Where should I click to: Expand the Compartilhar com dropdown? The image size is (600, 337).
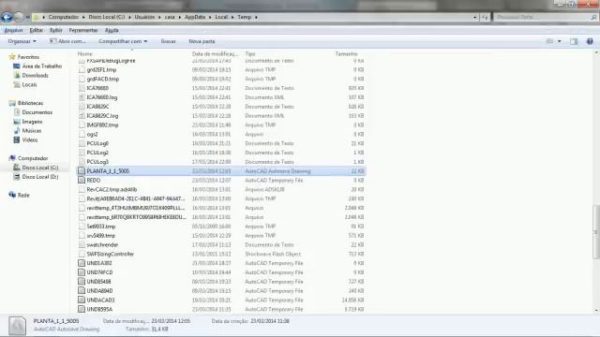pyautogui.click(x=123, y=41)
